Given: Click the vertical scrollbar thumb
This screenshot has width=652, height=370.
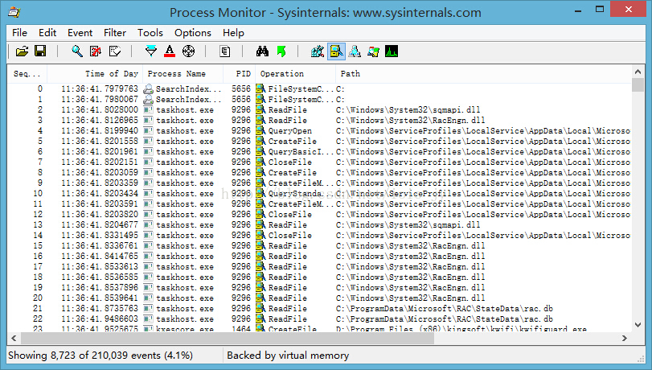Looking at the screenshot, I should [638, 85].
